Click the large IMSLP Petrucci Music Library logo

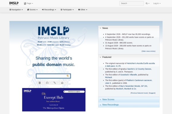(54, 33)
